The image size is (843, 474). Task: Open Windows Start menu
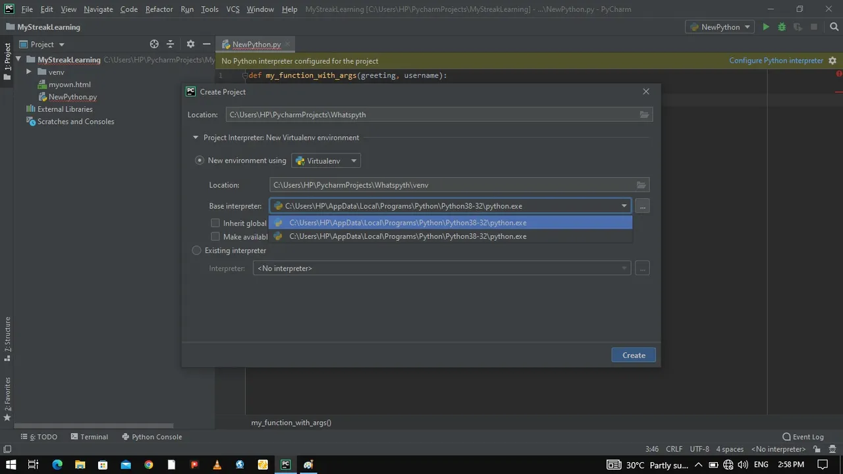pos(11,465)
